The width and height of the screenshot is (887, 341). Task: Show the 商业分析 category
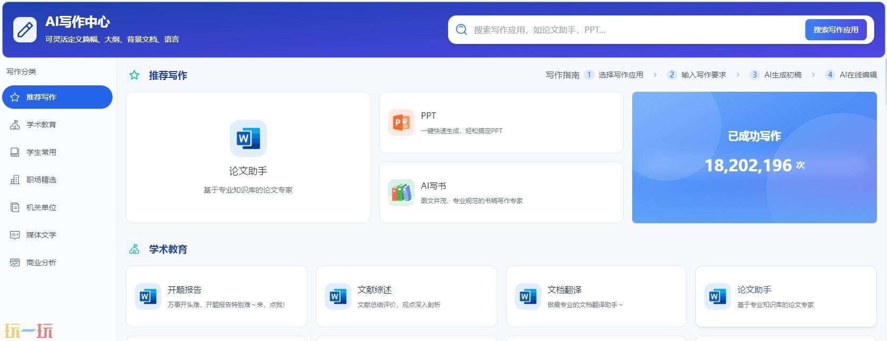(x=57, y=263)
